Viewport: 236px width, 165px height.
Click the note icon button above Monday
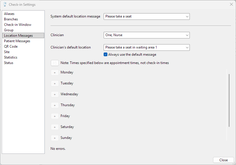(x=55, y=63)
